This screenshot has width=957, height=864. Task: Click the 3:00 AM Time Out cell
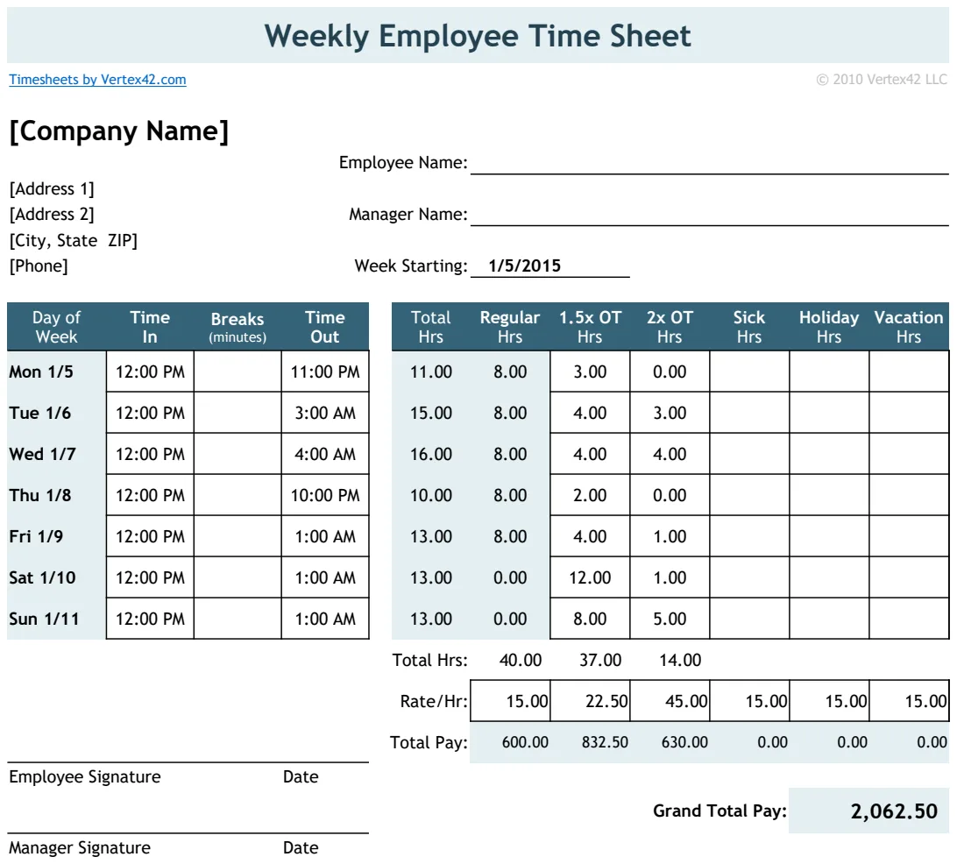pos(324,413)
